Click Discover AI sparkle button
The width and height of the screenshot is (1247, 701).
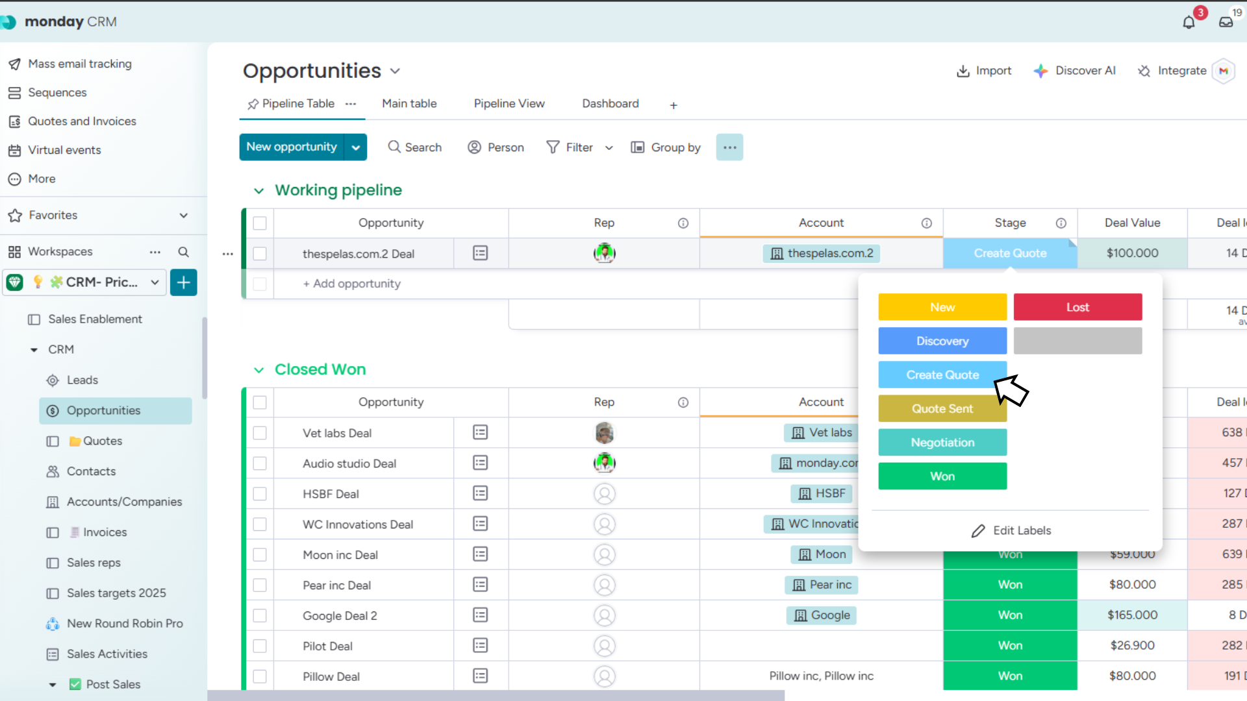pyautogui.click(x=1075, y=71)
